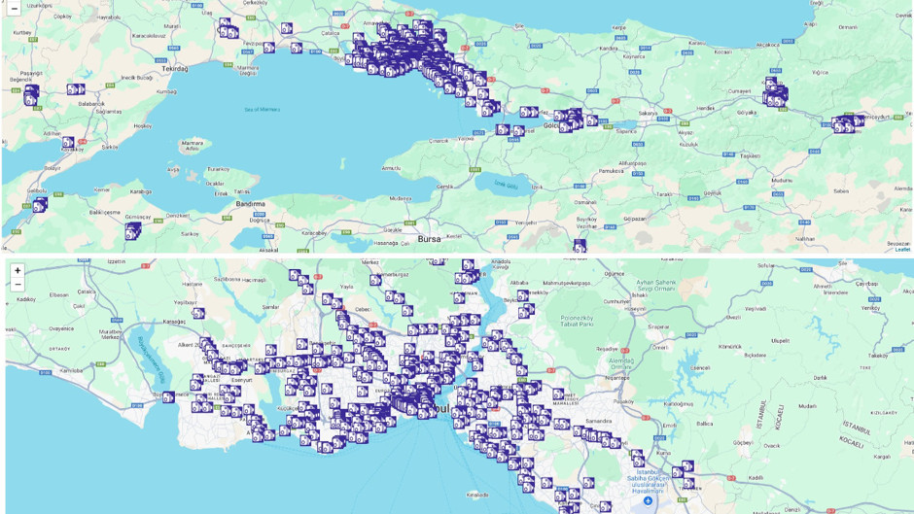Open the Leaflet attribution link
The image size is (914, 514).
pos(901,250)
